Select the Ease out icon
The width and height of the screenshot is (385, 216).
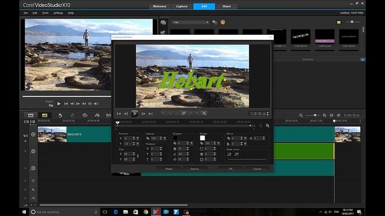pos(236,155)
